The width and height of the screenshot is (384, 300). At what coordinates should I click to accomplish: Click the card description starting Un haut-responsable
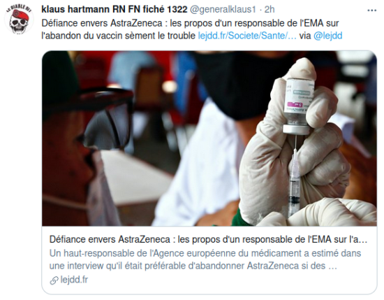pos(205,259)
